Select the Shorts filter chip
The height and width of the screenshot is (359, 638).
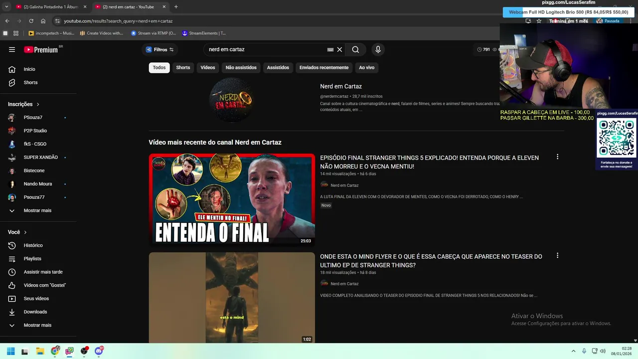183,68
